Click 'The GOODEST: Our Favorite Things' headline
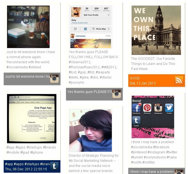 (x=153, y=64)
